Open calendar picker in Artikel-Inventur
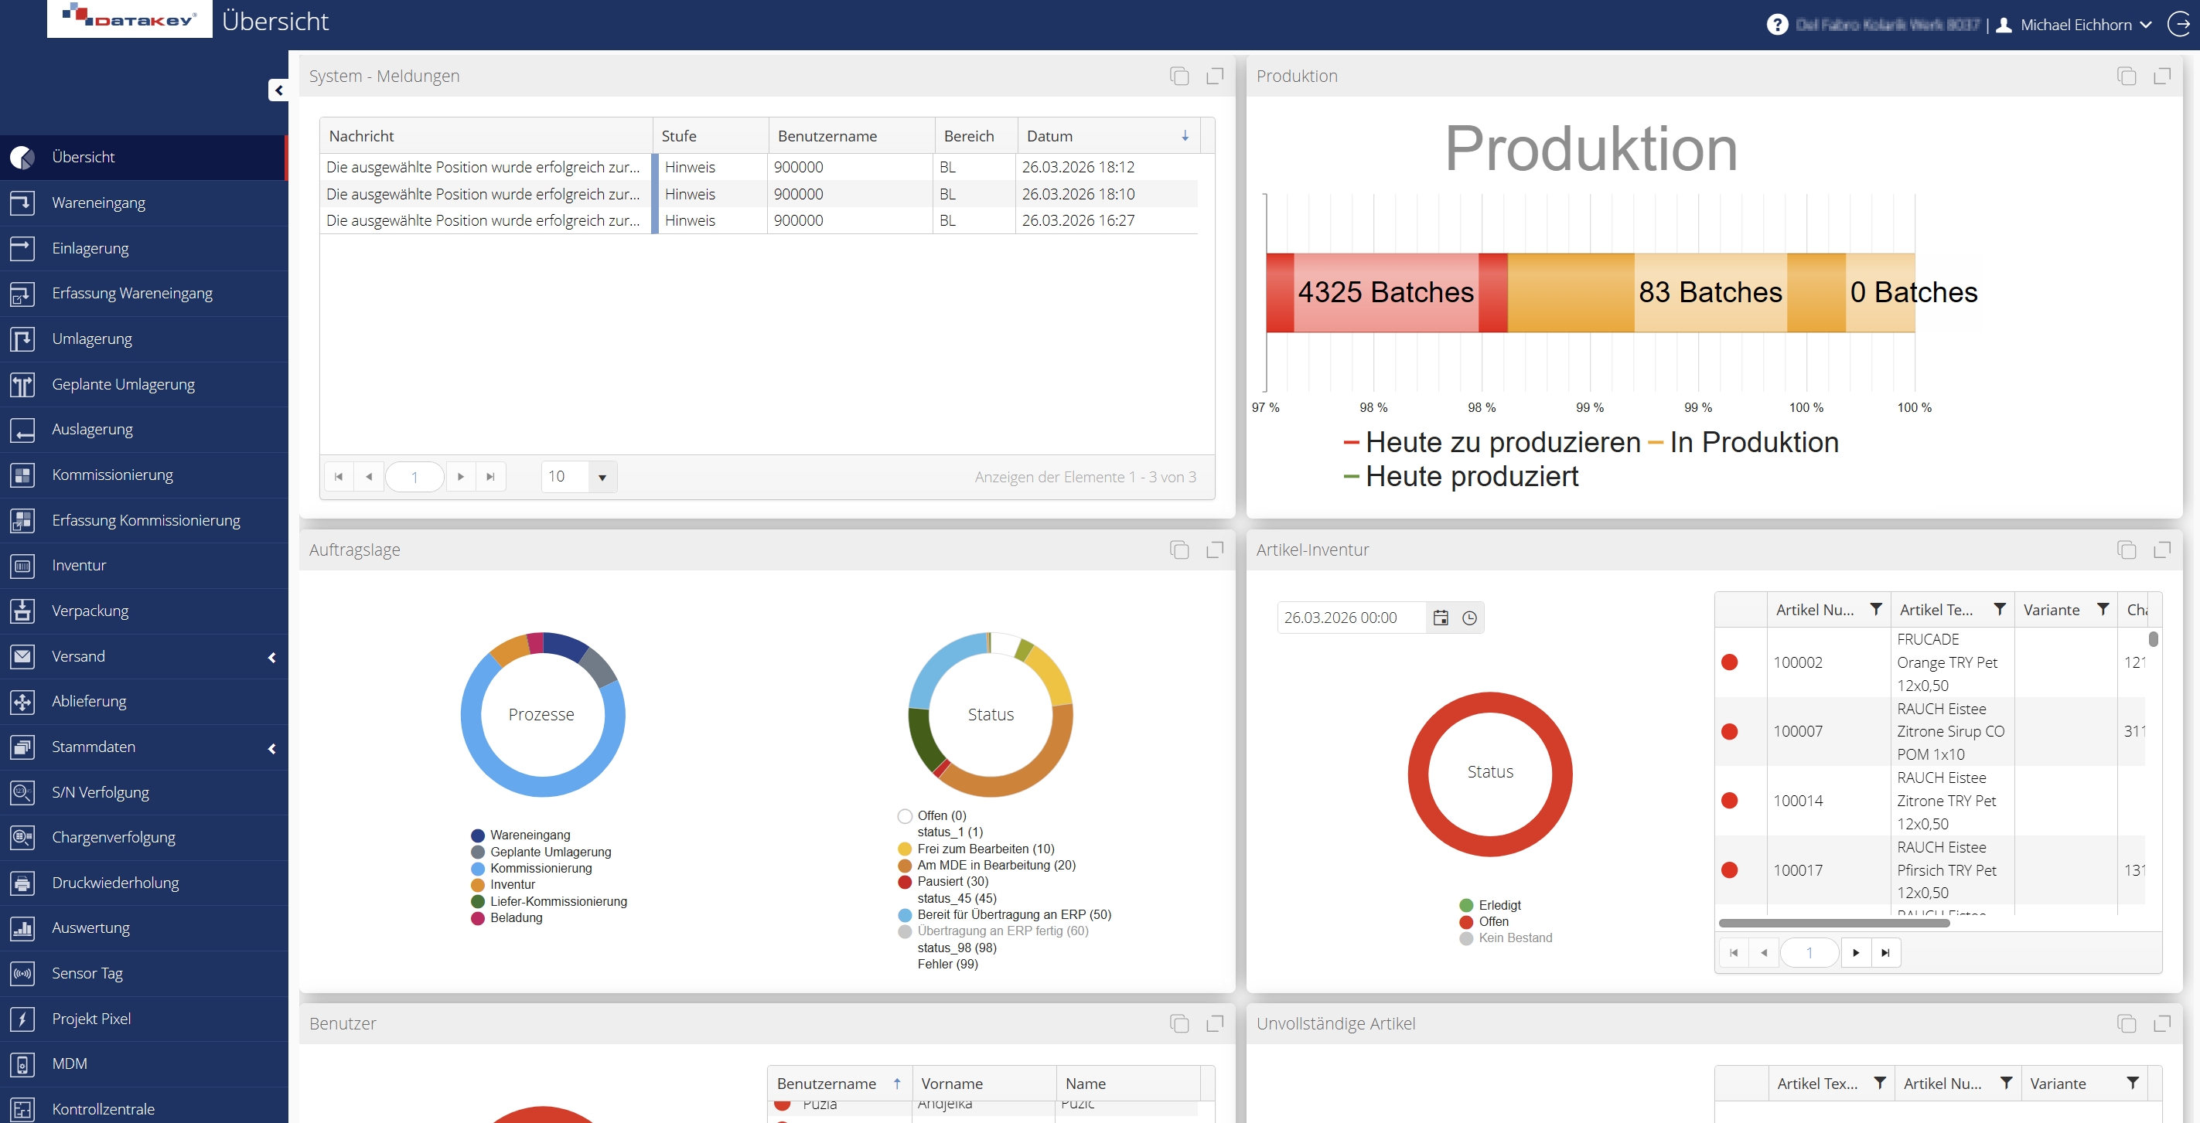Image resolution: width=2200 pixels, height=1123 pixels. (x=1441, y=618)
